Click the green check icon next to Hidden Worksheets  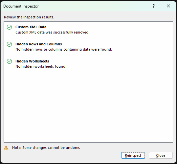click(9, 61)
